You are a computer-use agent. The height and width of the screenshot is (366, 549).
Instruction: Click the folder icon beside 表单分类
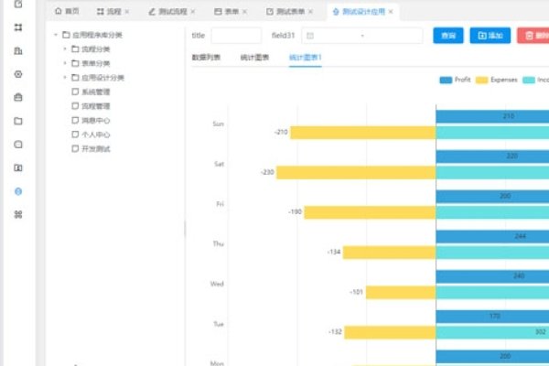point(75,63)
